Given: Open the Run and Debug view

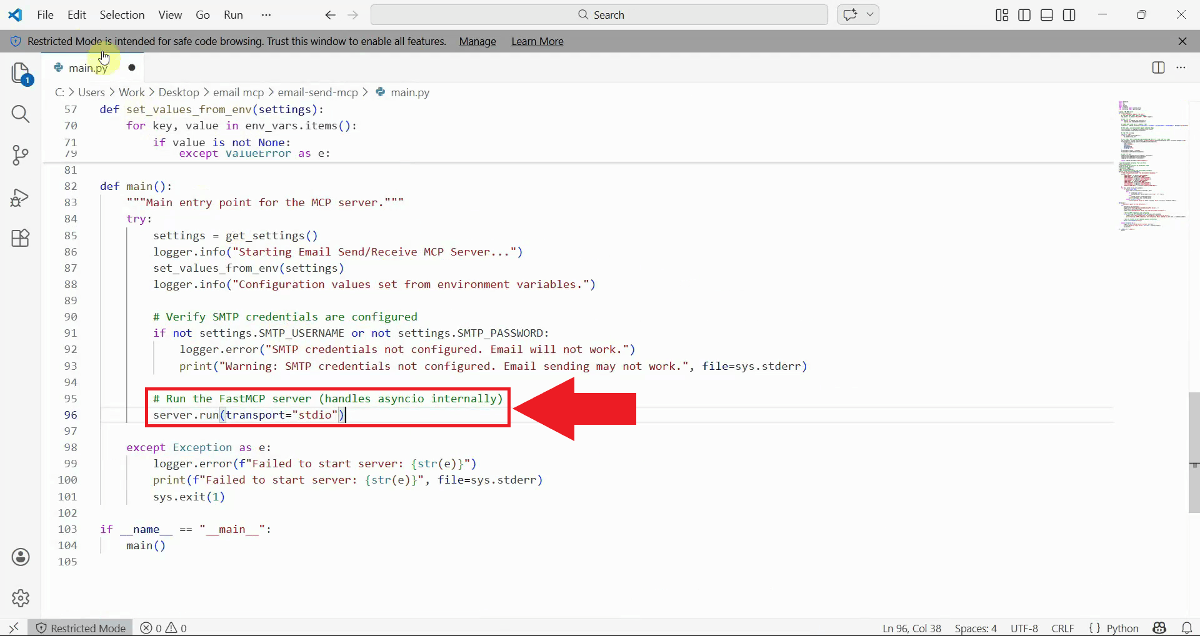Looking at the screenshot, I should tap(21, 197).
